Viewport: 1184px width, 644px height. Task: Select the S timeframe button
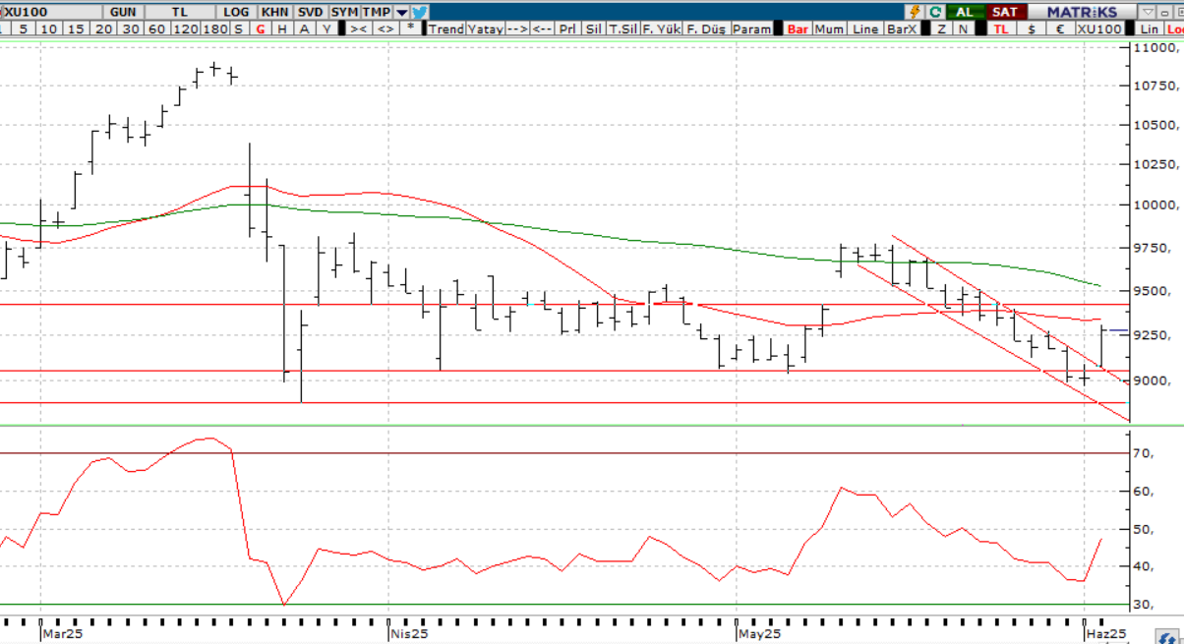239,29
